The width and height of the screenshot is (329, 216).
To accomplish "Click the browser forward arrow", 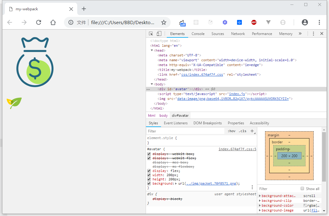I will tap(24, 22).
